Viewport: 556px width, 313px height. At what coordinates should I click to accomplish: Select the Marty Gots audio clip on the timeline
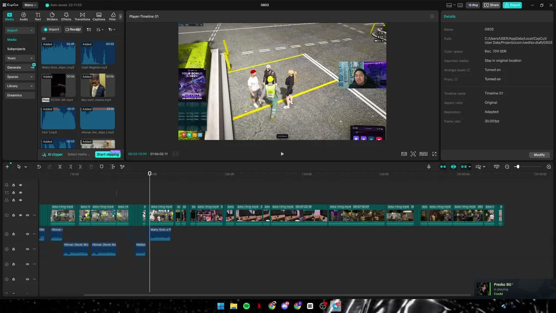160,234
